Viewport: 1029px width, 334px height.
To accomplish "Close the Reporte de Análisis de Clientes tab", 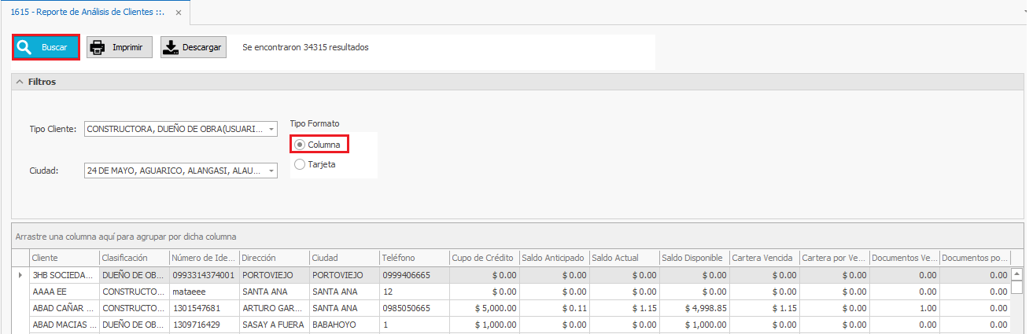I will tap(179, 13).
